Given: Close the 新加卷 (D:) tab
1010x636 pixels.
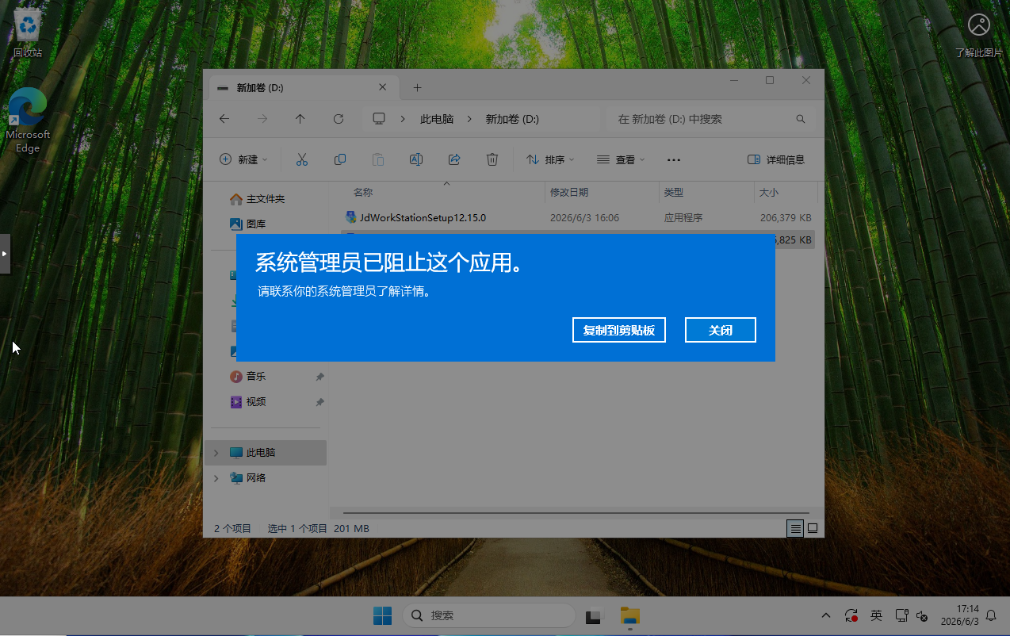Looking at the screenshot, I should pyautogui.click(x=383, y=87).
